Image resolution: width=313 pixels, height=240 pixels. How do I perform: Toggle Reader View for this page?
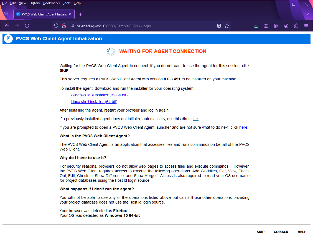(219, 26)
